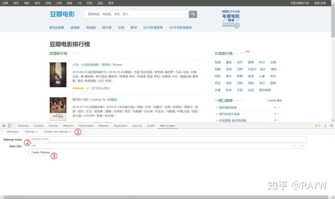
Task: Toggle the DevTools device toolbar icon
Action: click(9, 126)
